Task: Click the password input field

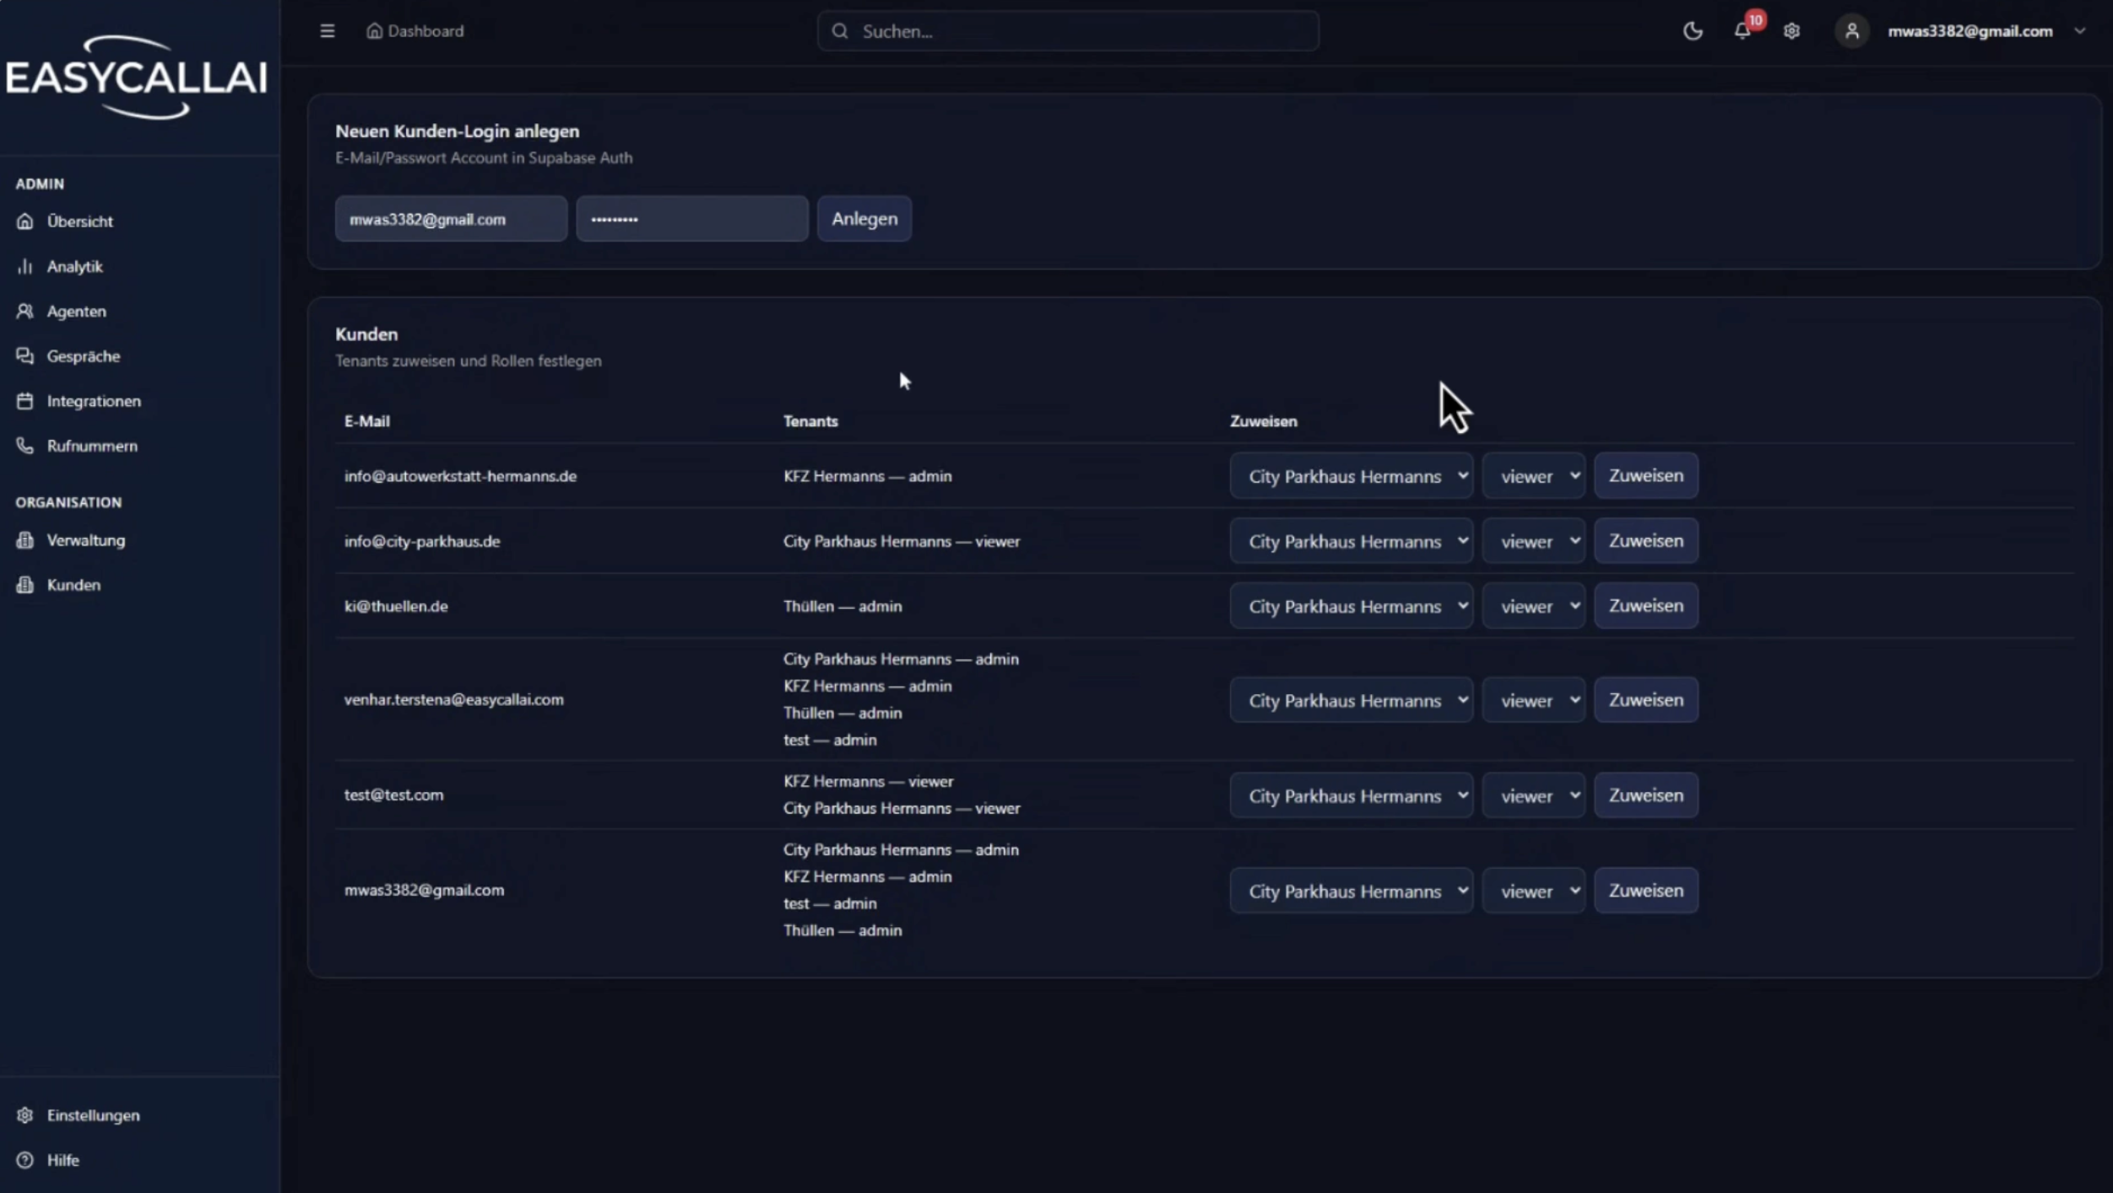Action: [691, 220]
